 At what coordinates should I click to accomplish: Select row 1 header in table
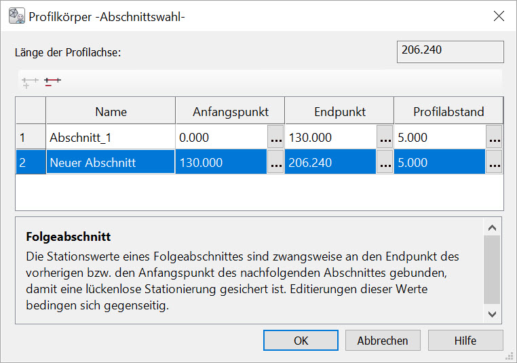tap(31, 138)
